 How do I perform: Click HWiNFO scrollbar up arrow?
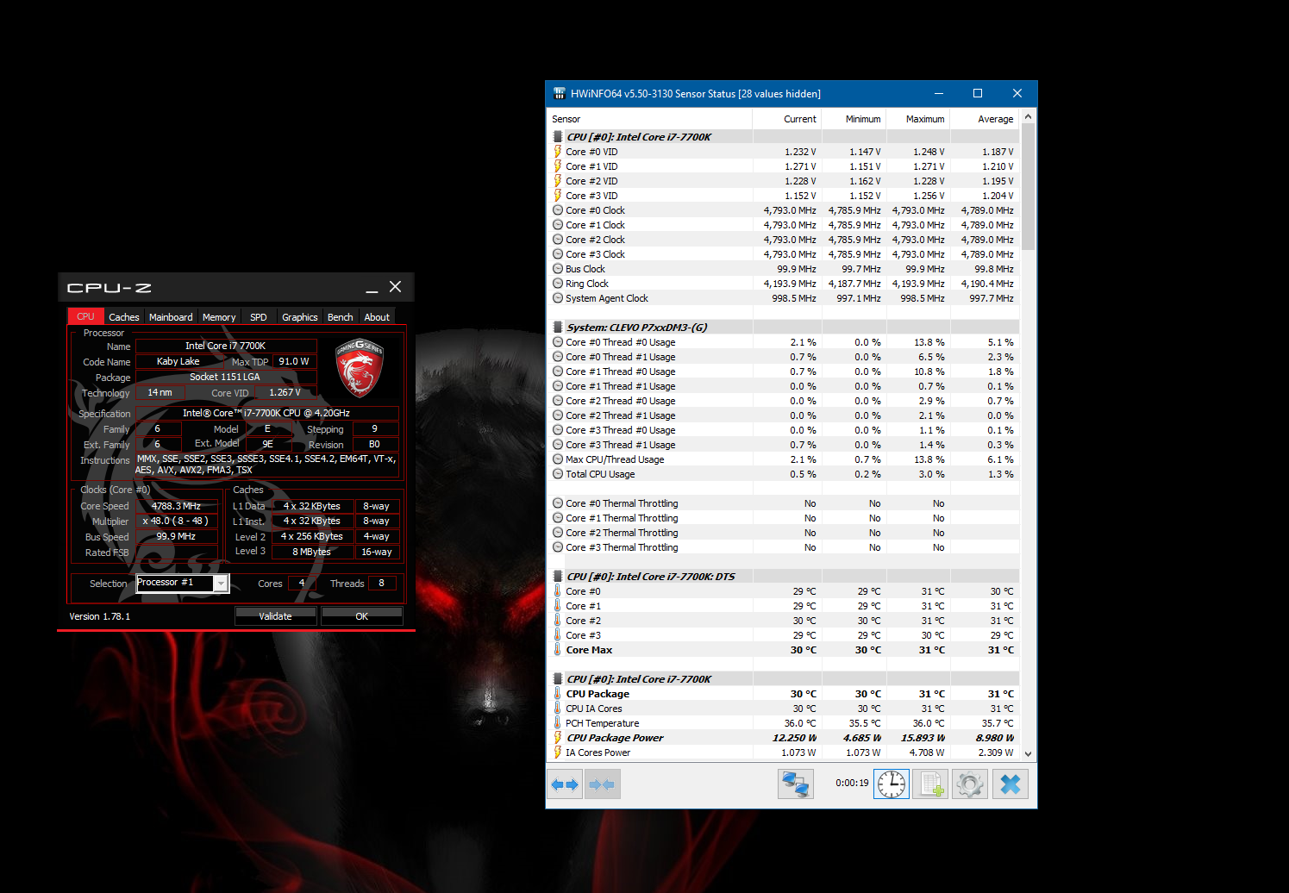point(1028,116)
